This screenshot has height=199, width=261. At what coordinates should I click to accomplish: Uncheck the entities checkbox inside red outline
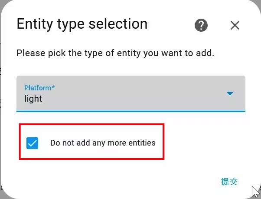32,143
